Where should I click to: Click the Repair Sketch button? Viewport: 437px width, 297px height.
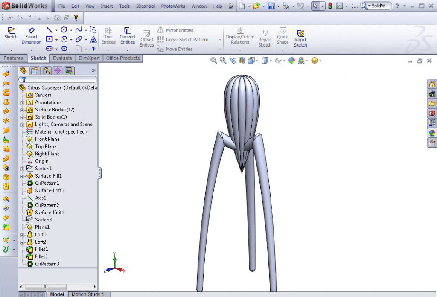265,38
